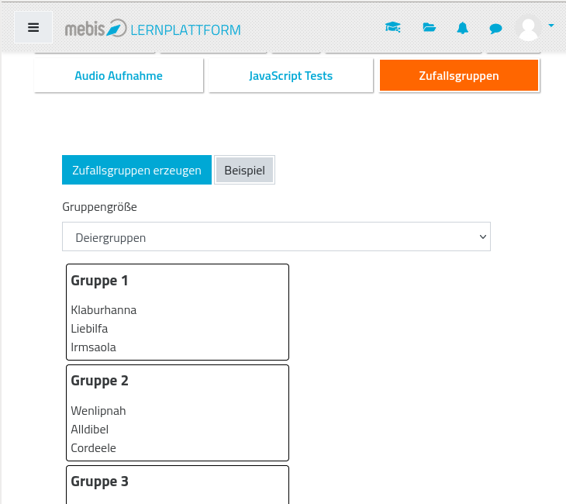Open the graduation cap courses icon

coord(393,28)
